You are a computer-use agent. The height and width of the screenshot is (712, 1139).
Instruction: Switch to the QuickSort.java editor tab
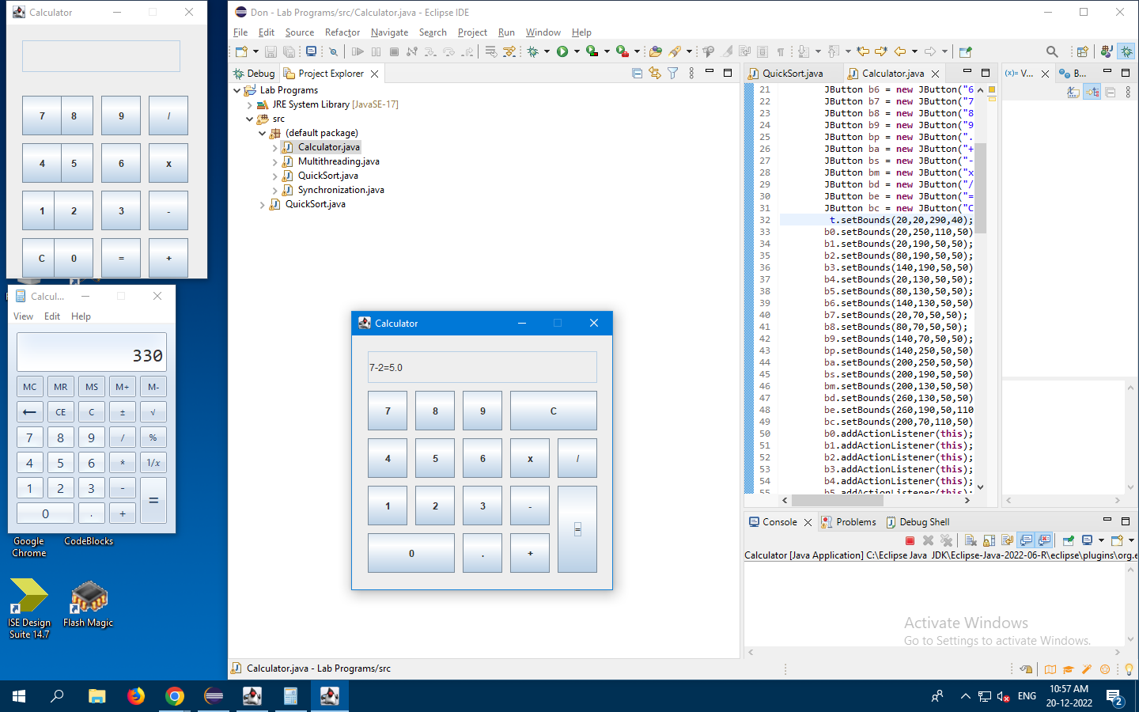point(793,73)
